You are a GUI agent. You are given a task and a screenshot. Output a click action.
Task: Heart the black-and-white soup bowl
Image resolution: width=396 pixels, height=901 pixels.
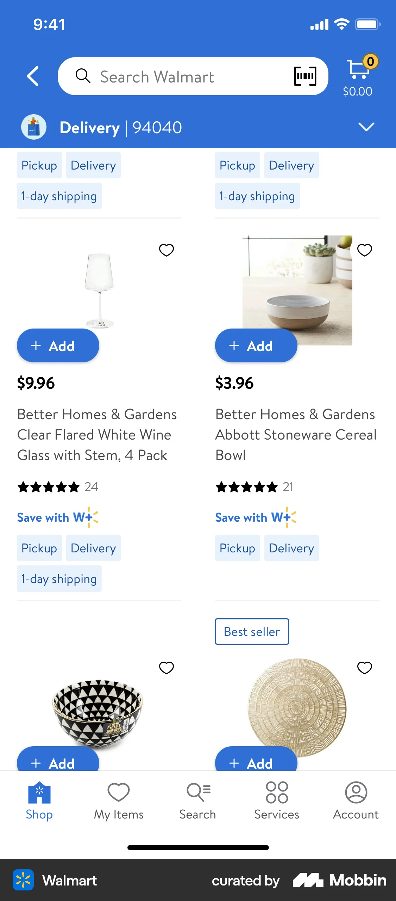pos(166,668)
